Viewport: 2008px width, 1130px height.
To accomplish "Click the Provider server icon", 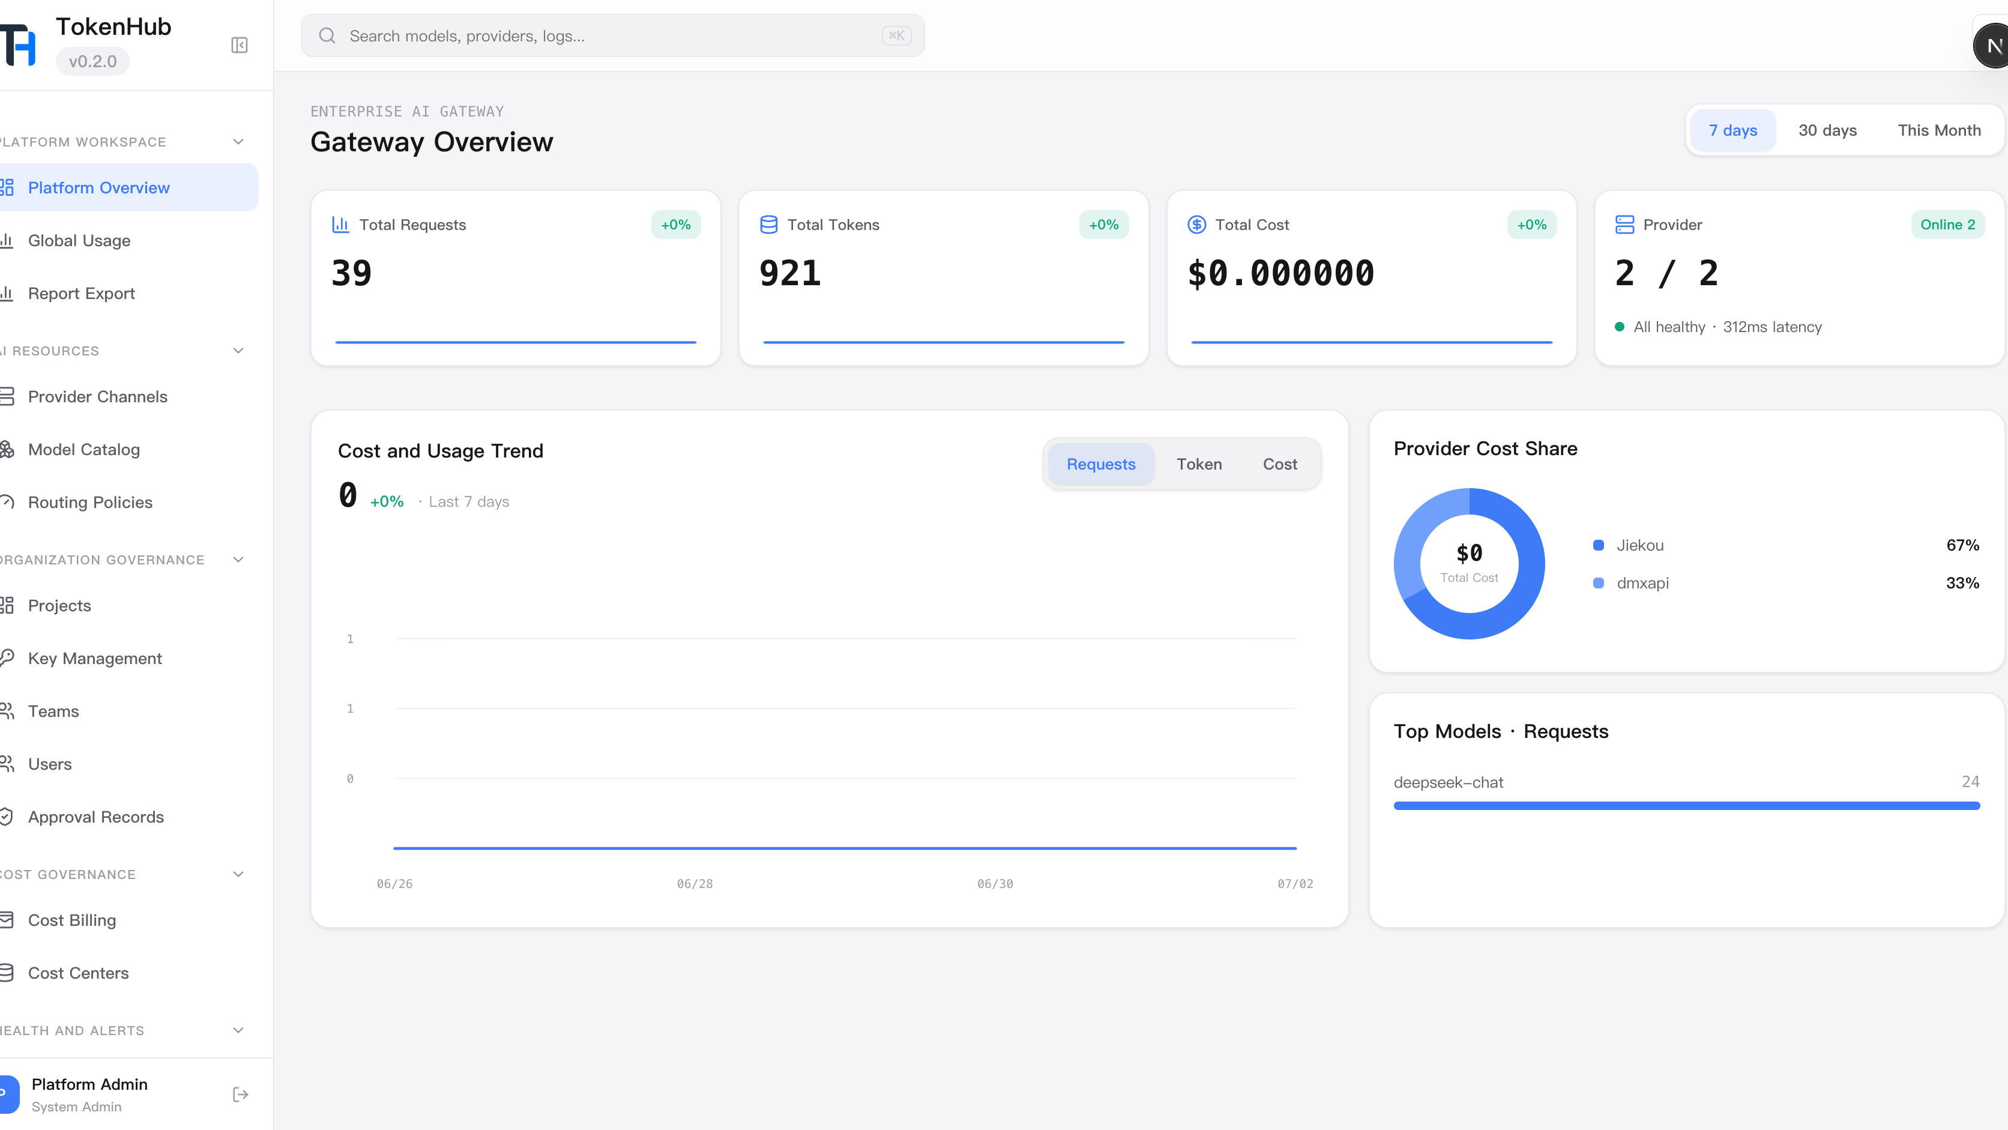I will pos(1624,225).
